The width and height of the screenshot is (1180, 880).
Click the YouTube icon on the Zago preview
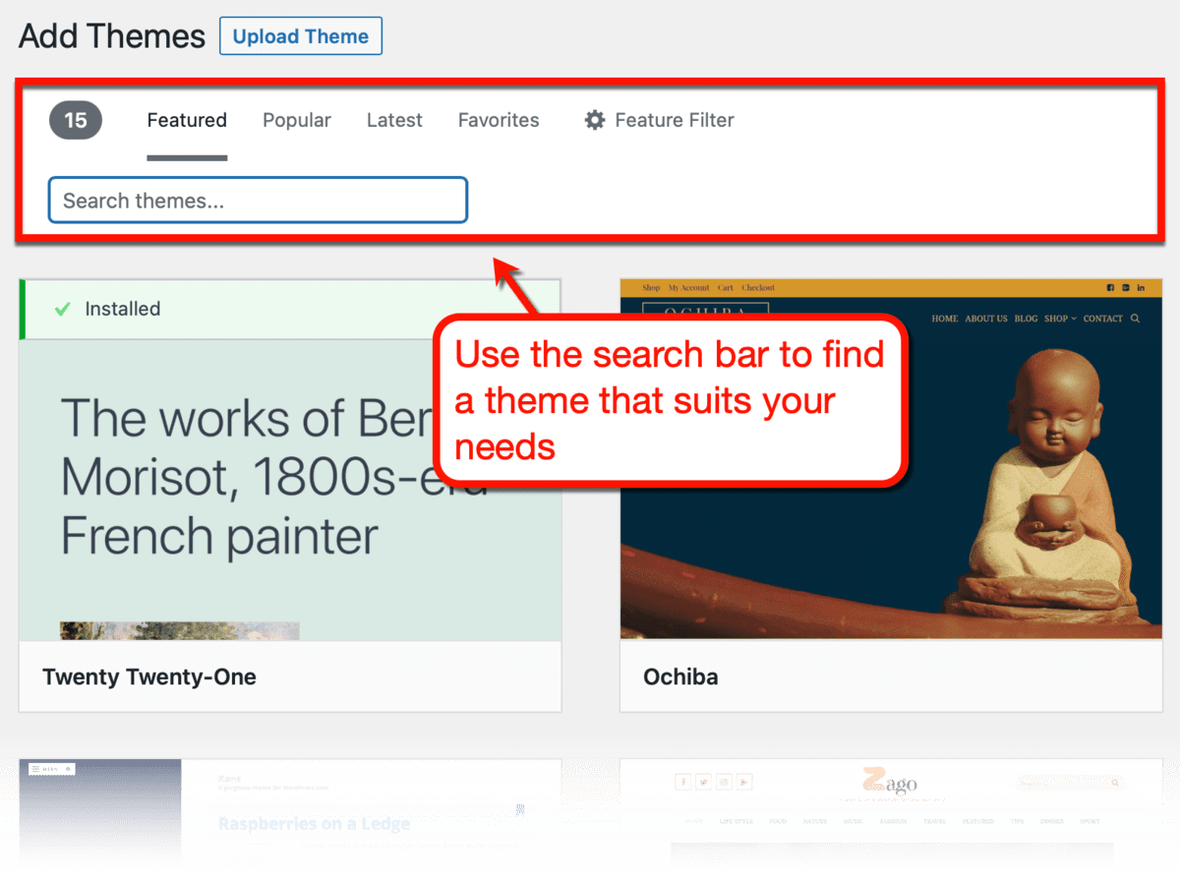(743, 784)
